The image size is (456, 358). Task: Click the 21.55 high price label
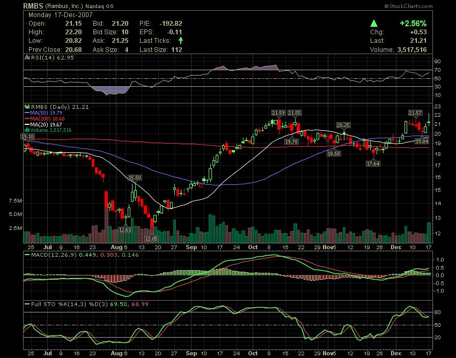[295, 113]
